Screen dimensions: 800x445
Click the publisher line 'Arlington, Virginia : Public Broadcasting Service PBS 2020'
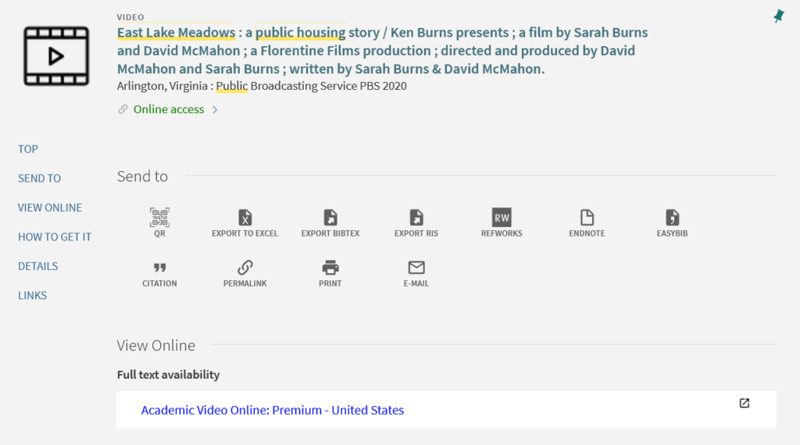pos(262,86)
